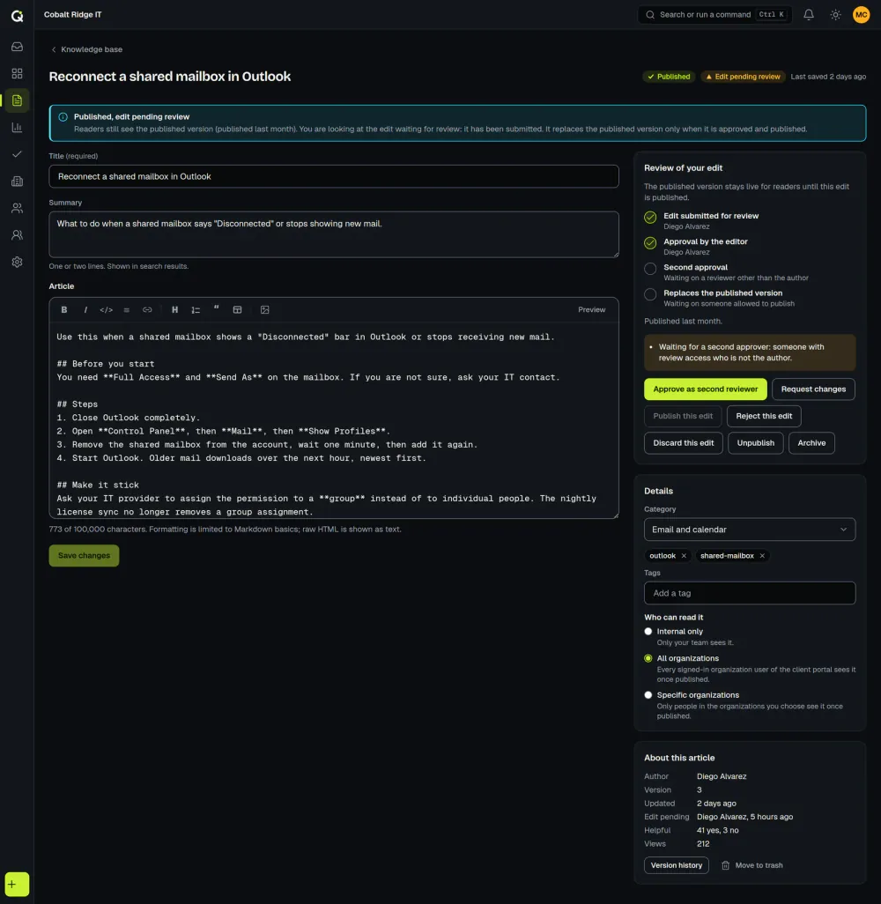Screen dimensions: 881x904
Task: Click the Published status badge
Action: 669,77
